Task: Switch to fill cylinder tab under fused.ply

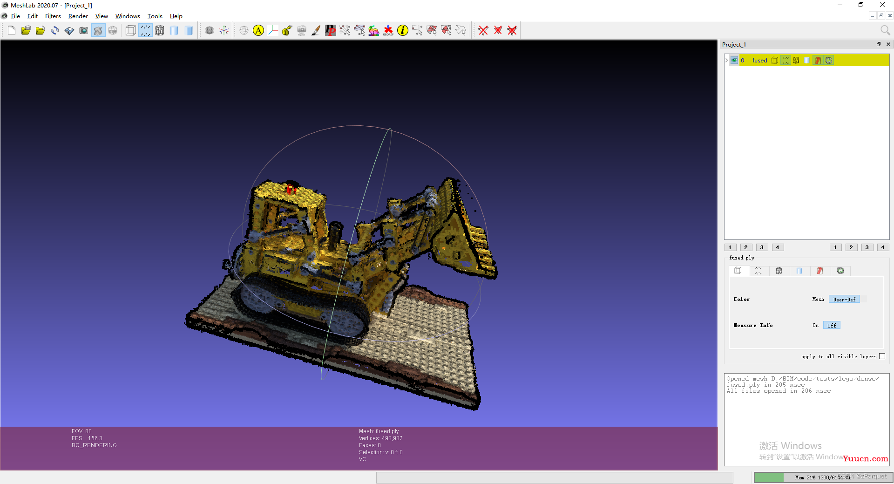Action: click(799, 271)
